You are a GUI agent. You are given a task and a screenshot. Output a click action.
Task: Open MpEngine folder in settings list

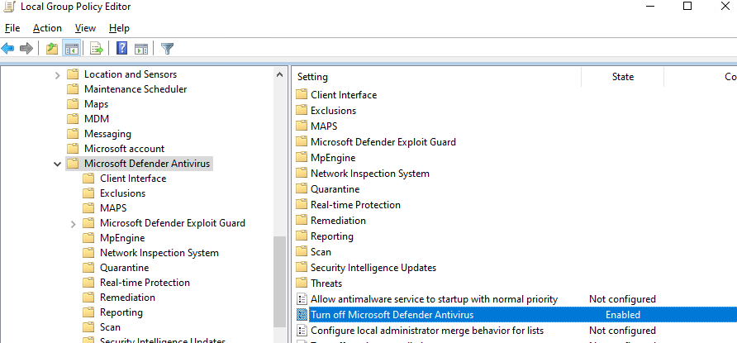point(333,158)
